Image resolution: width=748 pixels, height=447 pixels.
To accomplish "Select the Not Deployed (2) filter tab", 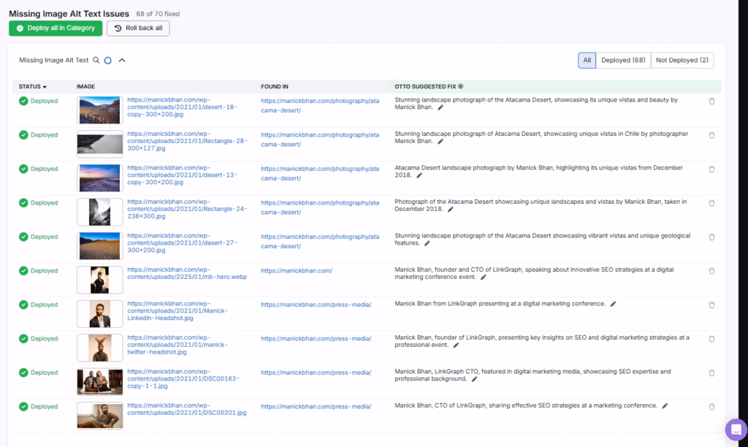I will [682, 60].
